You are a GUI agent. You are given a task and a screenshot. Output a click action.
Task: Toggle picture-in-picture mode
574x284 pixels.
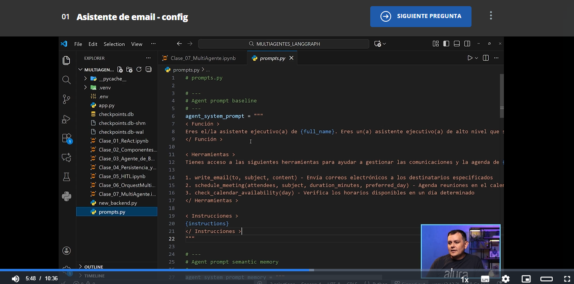pyautogui.click(x=526, y=279)
